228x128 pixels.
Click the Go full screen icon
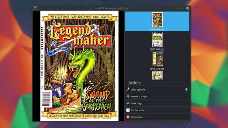coord(128,110)
